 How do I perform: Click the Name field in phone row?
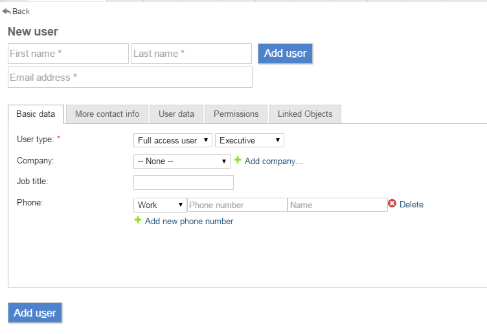point(337,205)
